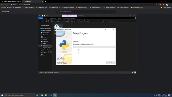Switch to Chrome from the taskbar
Viewport: 172px width, 97px height.
42,95
